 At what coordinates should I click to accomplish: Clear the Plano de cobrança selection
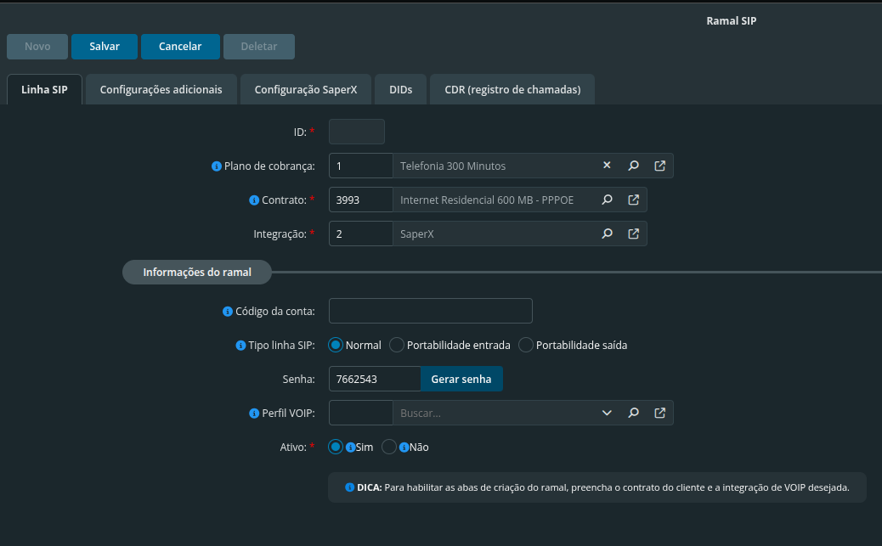tap(607, 166)
